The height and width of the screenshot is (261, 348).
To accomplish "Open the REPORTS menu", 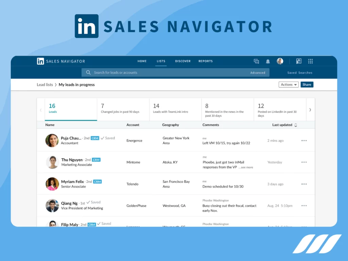I will tap(206, 61).
